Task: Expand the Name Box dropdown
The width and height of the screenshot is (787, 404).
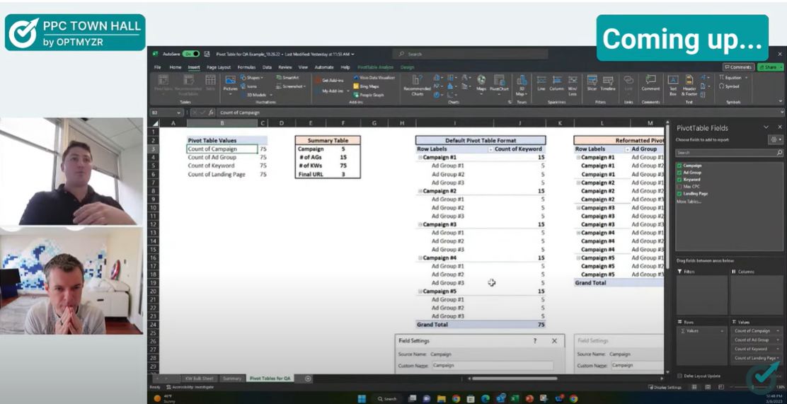Action: (178, 113)
